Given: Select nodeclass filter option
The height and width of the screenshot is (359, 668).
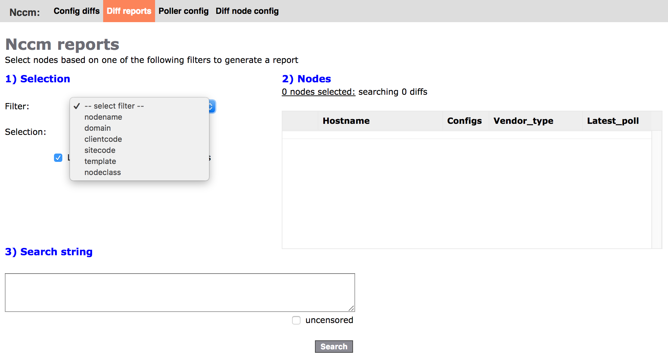Looking at the screenshot, I should [x=102, y=172].
